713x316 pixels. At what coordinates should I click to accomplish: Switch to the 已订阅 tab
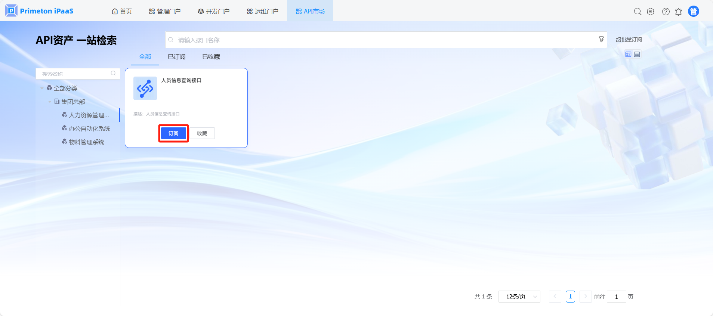point(176,57)
